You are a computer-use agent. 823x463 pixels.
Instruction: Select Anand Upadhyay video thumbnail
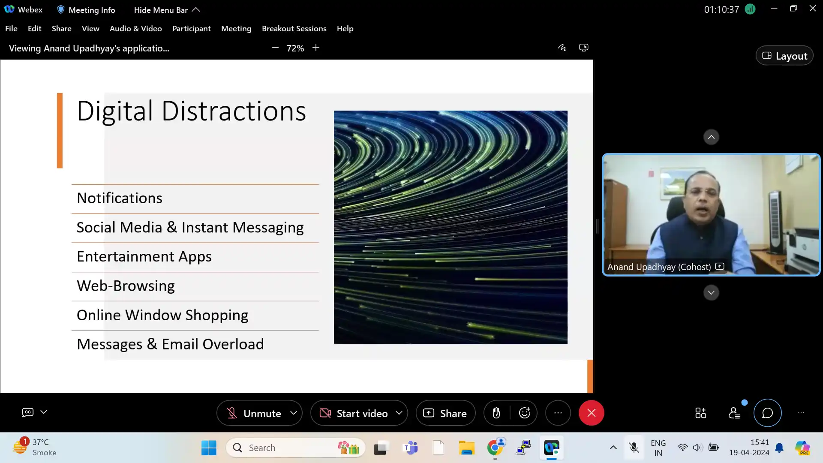coord(711,215)
